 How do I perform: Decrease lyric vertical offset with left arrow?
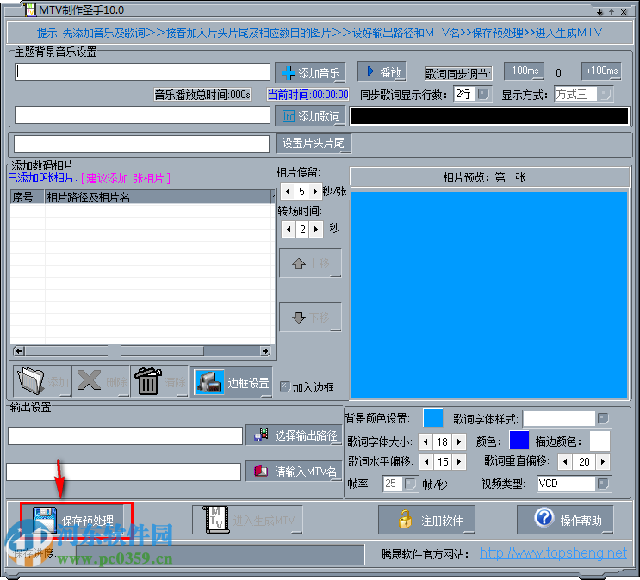pyautogui.click(x=565, y=461)
